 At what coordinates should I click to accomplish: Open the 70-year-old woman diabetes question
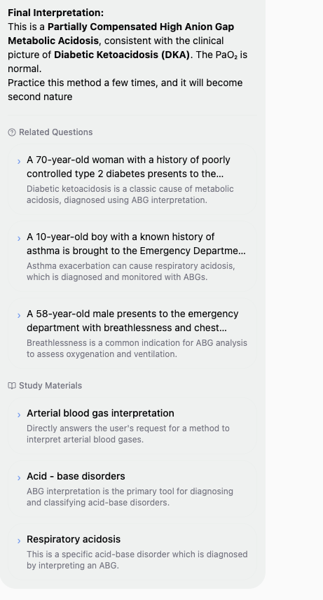click(x=132, y=179)
